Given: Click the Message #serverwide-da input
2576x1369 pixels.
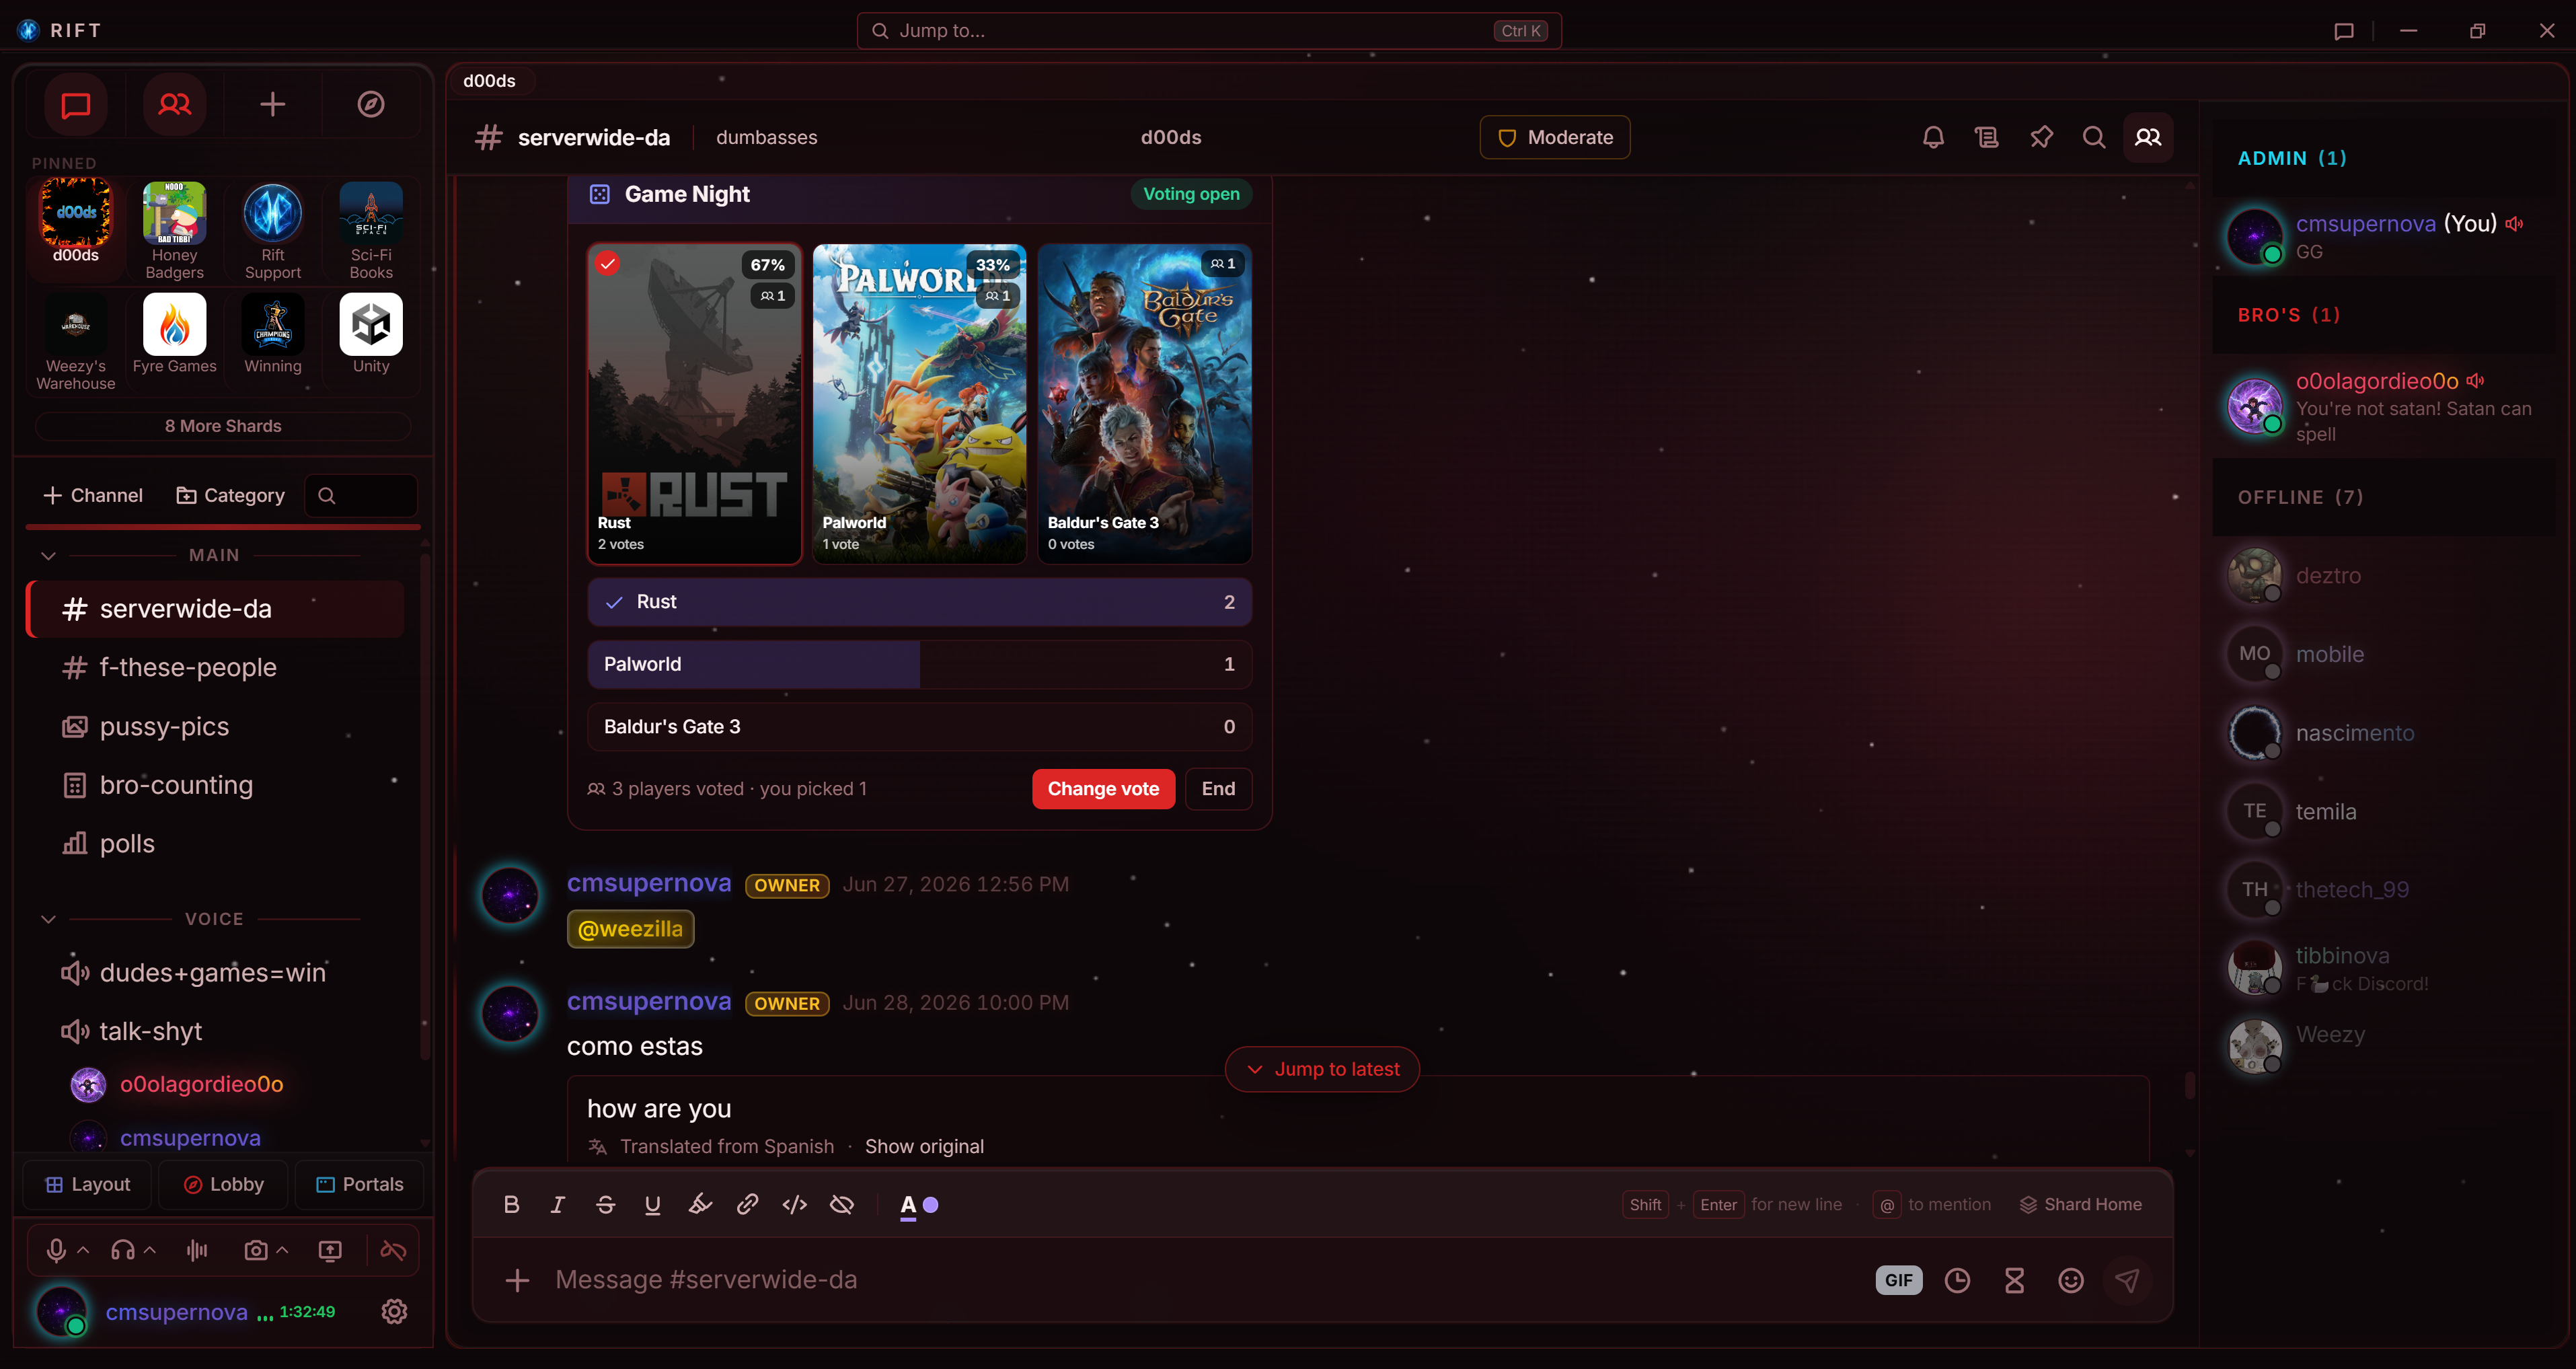Looking at the screenshot, I should pos(1205,1280).
